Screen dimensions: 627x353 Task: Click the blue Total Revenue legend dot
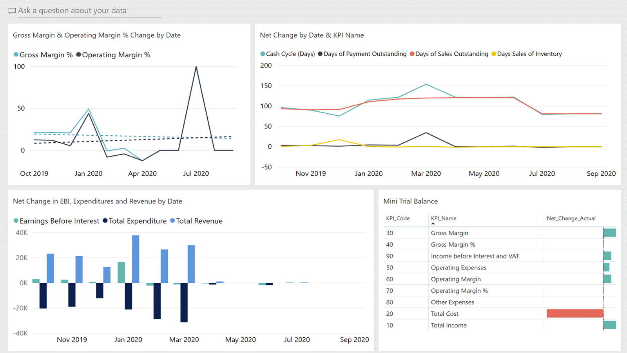(x=173, y=221)
